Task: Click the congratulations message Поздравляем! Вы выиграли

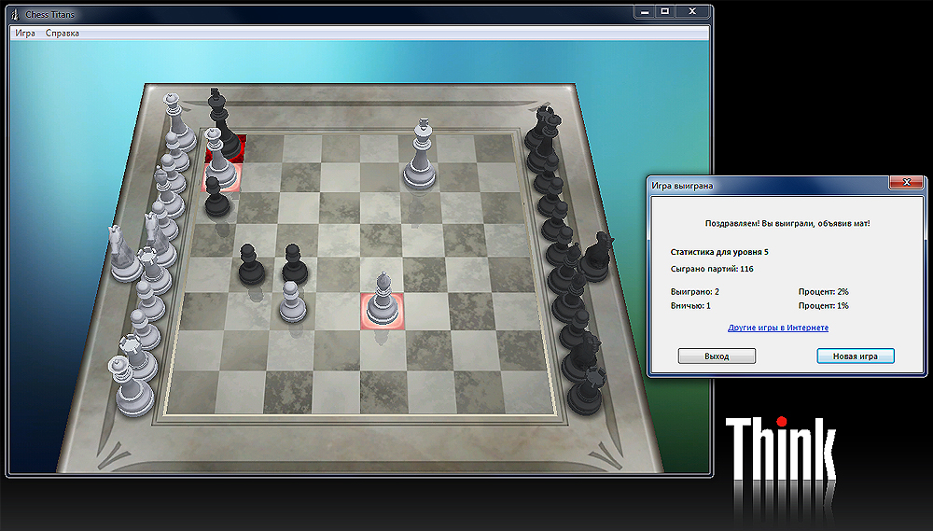Action: 787,223
